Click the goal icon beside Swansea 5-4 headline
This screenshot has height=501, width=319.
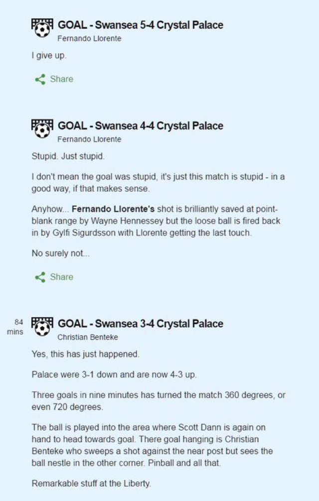[42, 28]
